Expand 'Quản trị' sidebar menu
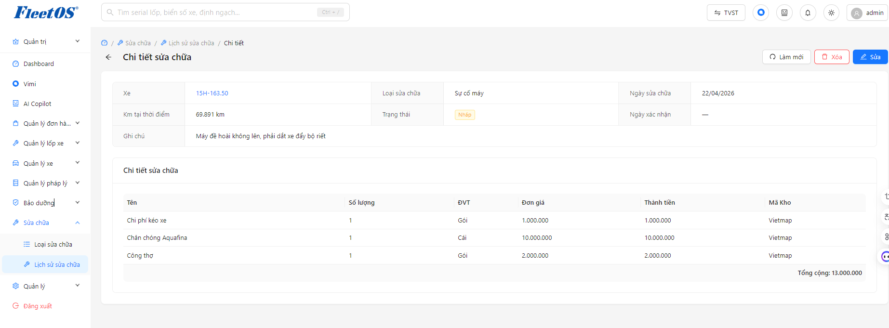Image resolution: width=889 pixels, height=328 pixels. point(45,41)
